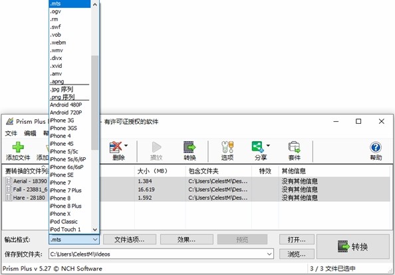Viewport: 395px width, 275px height.
Task: Choose iPhone 5/5c preset
Action: click(70, 151)
